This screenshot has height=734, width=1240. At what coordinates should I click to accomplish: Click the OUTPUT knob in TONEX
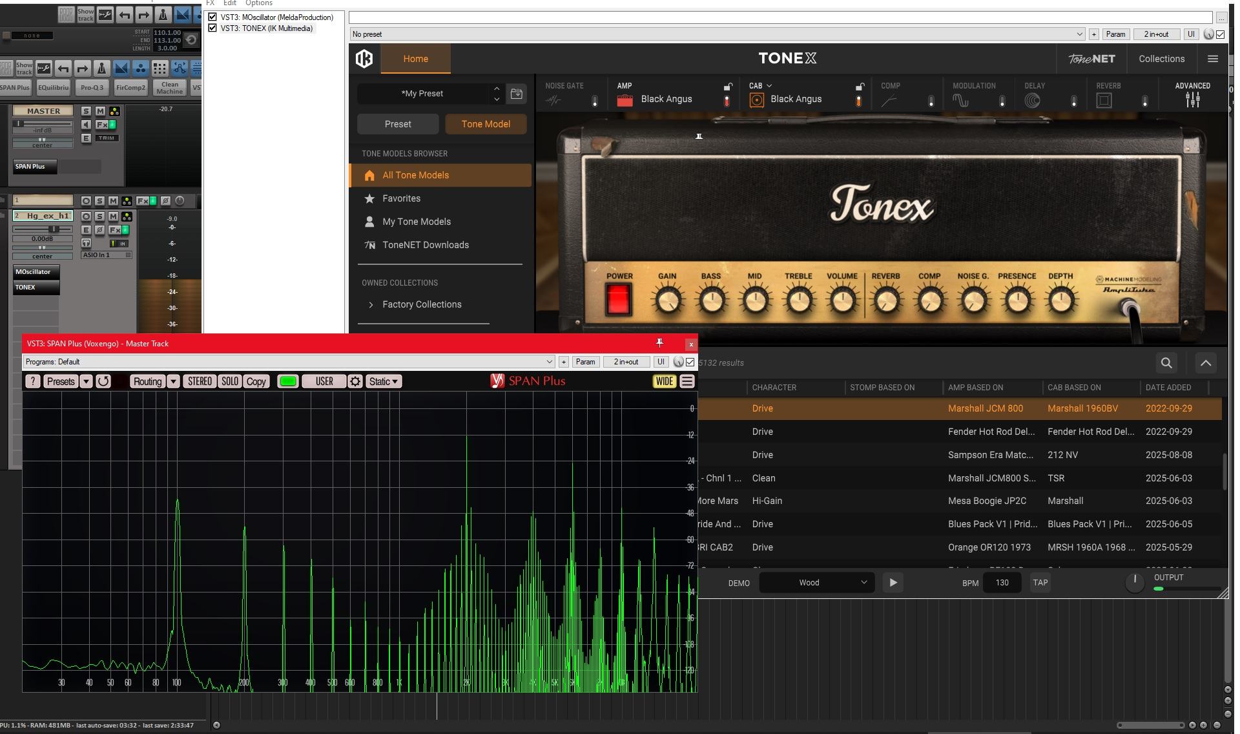[x=1134, y=583]
